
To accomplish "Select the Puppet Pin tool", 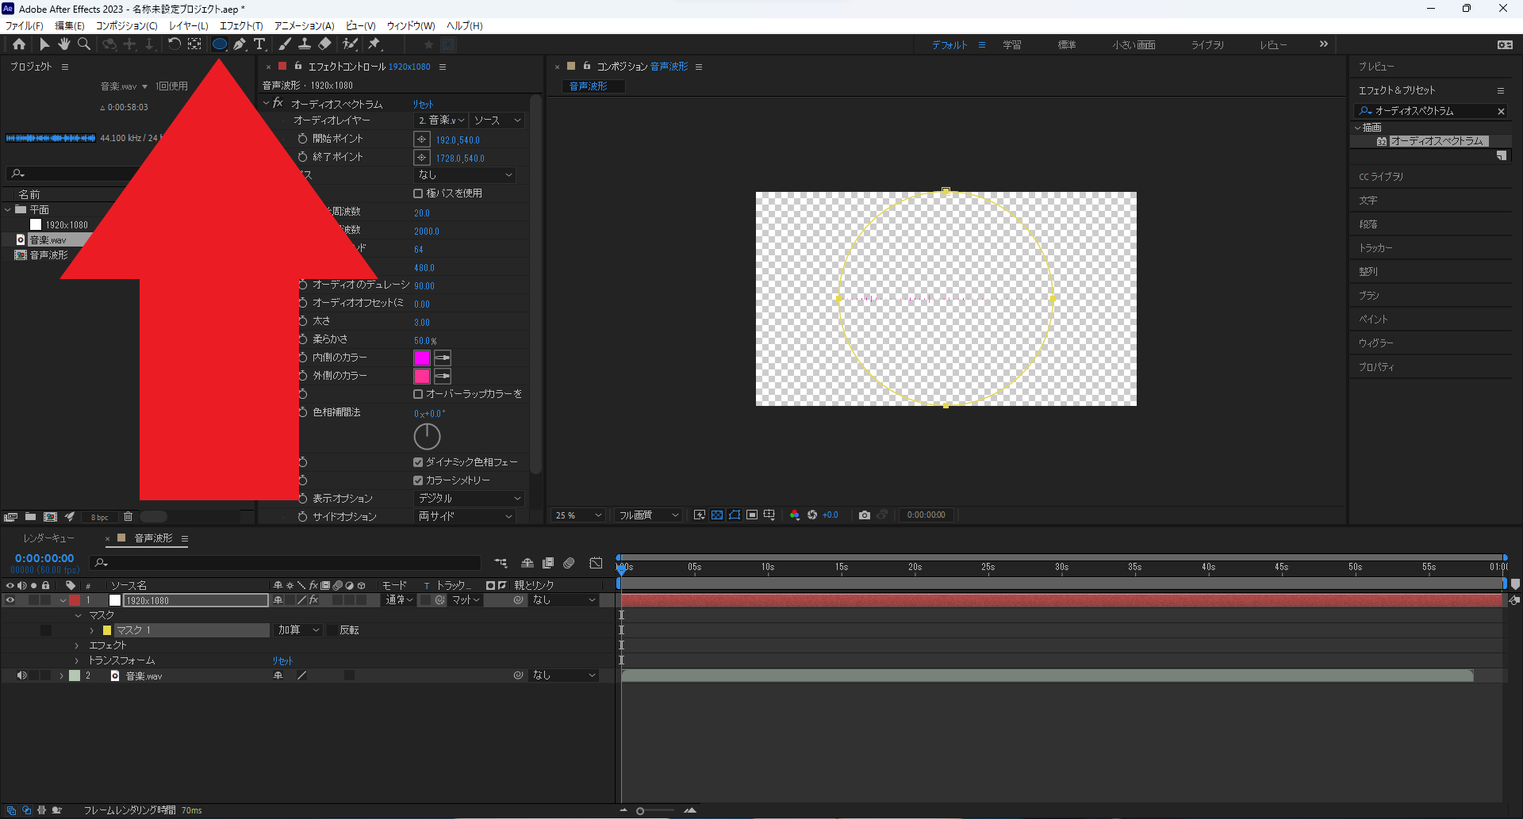I will pyautogui.click(x=374, y=44).
